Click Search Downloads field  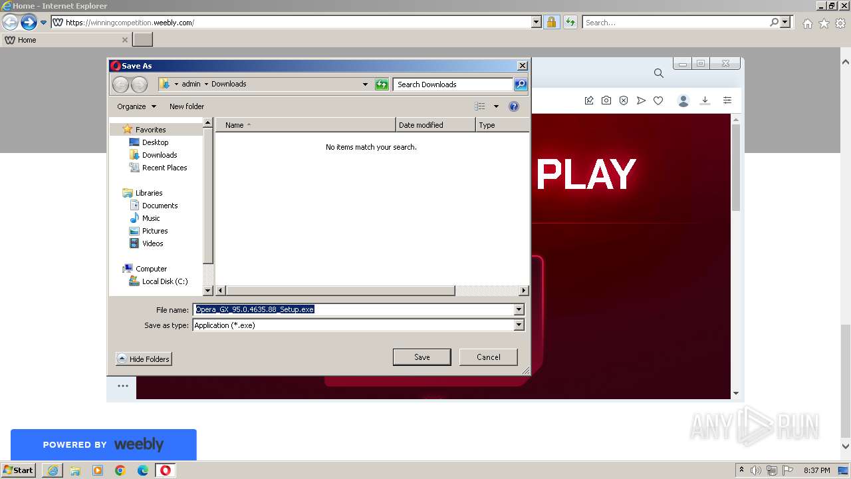coord(453,84)
